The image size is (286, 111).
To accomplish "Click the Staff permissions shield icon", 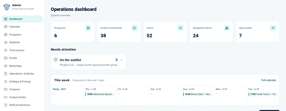I will point(6,105).
